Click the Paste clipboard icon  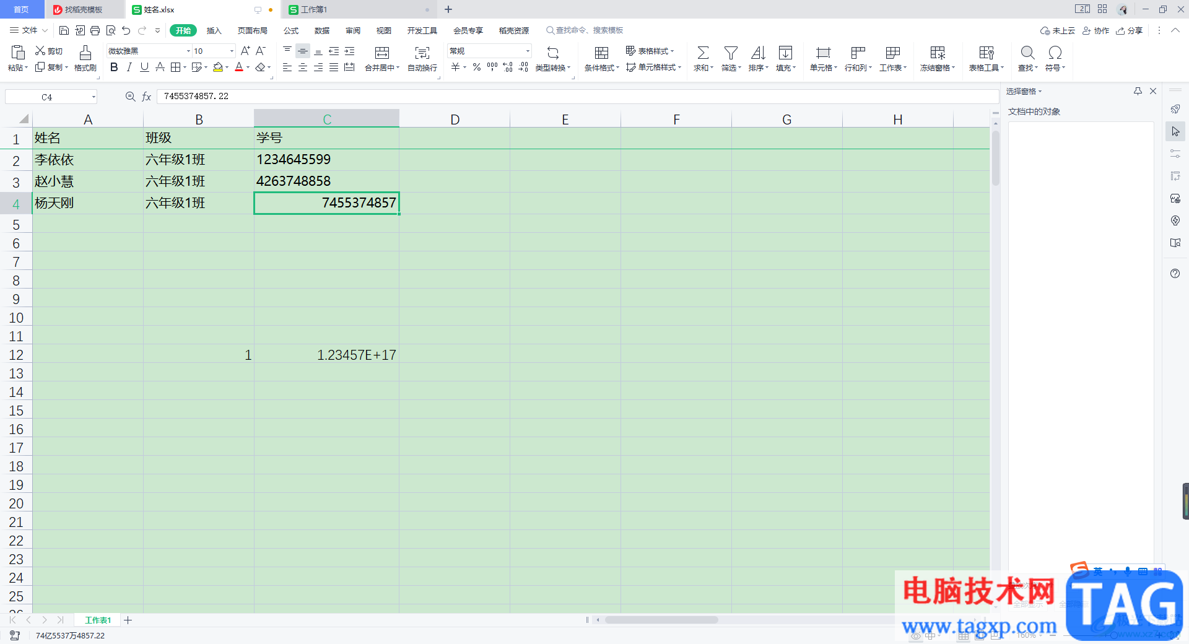pyautogui.click(x=18, y=52)
